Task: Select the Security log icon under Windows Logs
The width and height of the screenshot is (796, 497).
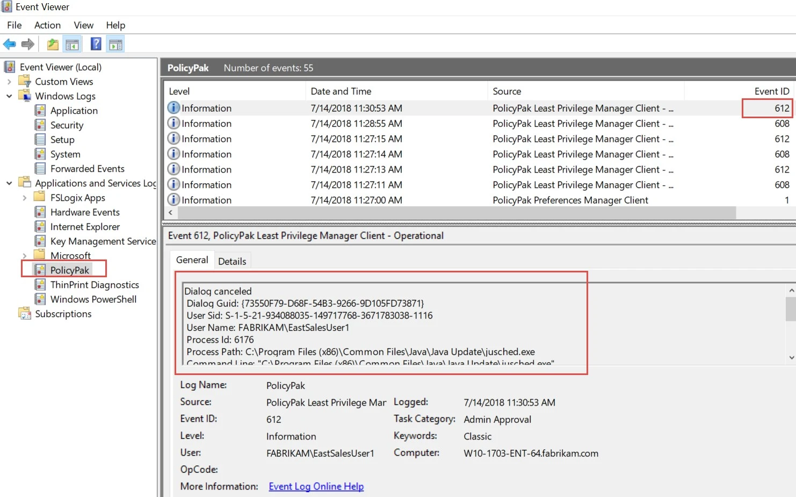Action: [x=41, y=125]
